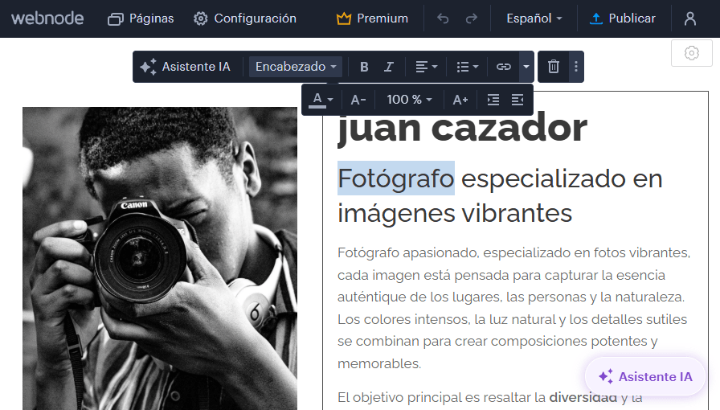Click the word 'memorables.' in the paragraph
Viewport: 720px width, 410px height.
tap(379, 363)
